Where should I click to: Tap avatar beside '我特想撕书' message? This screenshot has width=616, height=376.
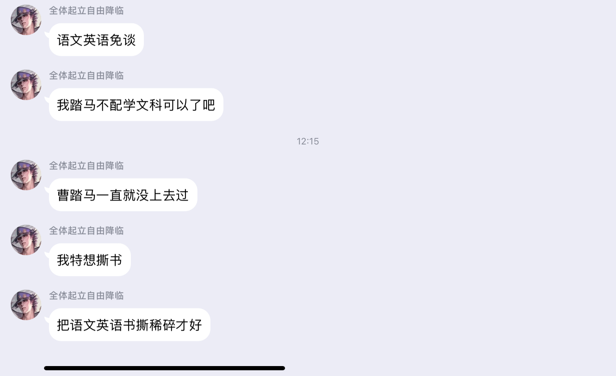(26, 240)
